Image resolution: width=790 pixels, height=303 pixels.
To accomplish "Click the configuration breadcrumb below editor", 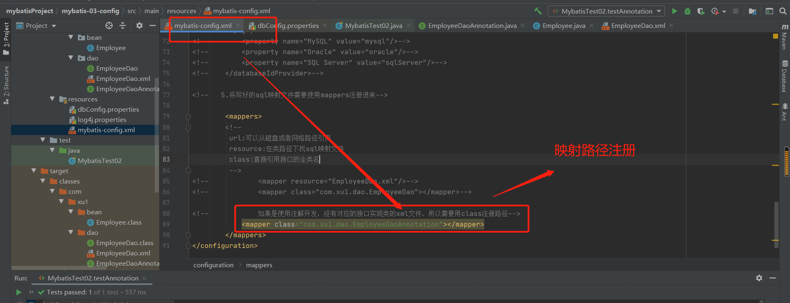I will (214, 265).
